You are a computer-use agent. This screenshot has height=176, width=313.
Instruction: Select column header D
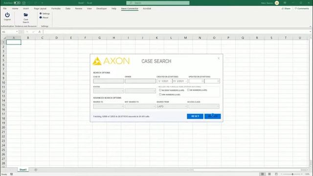pyautogui.click(x=57, y=38)
